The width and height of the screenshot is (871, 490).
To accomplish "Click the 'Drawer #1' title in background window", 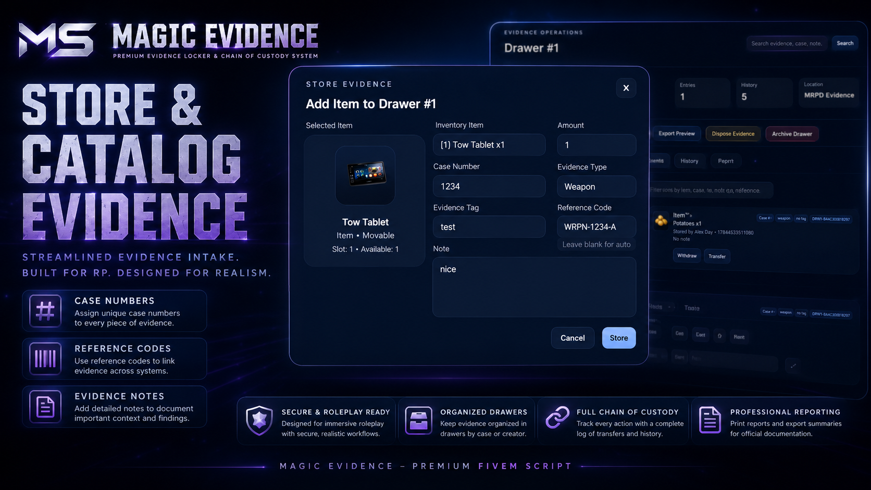I will pos(531,48).
